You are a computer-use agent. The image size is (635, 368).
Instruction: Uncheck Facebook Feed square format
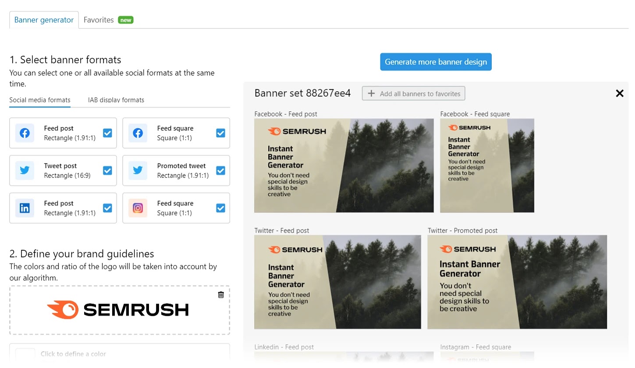click(220, 133)
